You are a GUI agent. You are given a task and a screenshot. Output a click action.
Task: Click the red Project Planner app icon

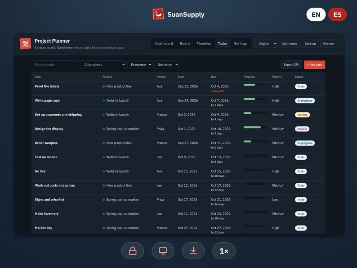point(25,44)
